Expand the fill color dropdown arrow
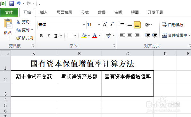The height and width of the screenshot is (117, 191). (89, 35)
